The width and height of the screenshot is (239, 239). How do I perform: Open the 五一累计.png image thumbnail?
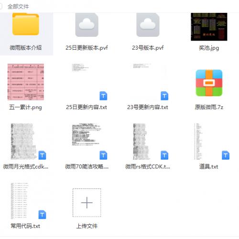point(26,82)
